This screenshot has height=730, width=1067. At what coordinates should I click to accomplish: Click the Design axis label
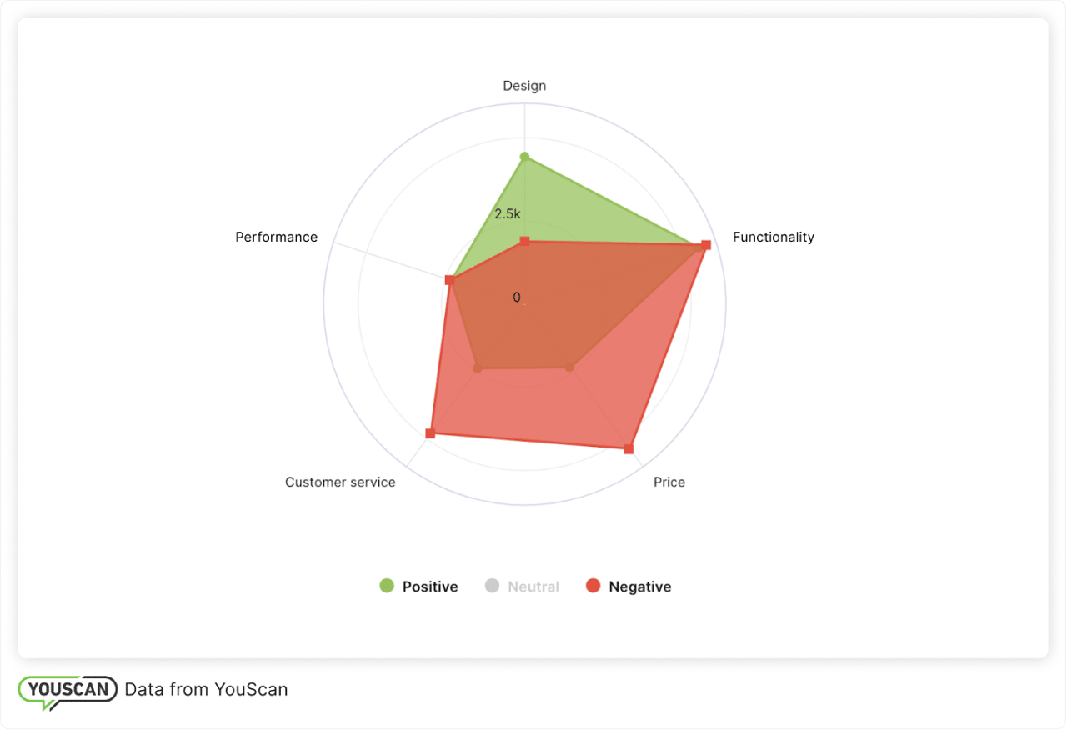coord(524,86)
